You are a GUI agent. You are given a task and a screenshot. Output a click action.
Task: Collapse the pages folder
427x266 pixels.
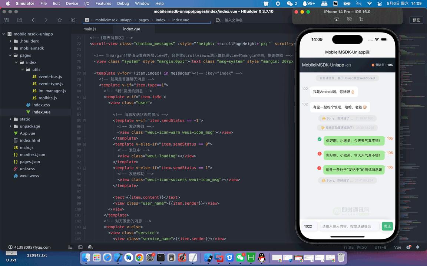tap(10, 55)
